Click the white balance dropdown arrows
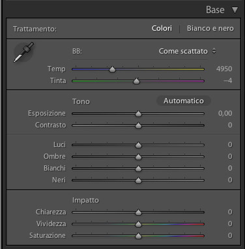Image resolution: width=245 pixels, height=249 pixels. [x=214, y=51]
